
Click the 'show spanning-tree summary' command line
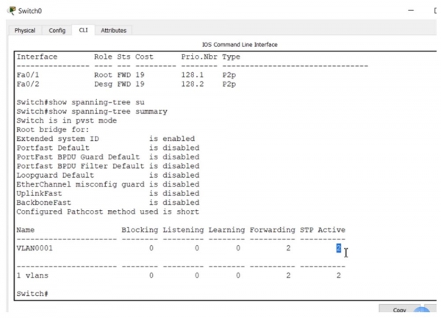[x=92, y=112]
